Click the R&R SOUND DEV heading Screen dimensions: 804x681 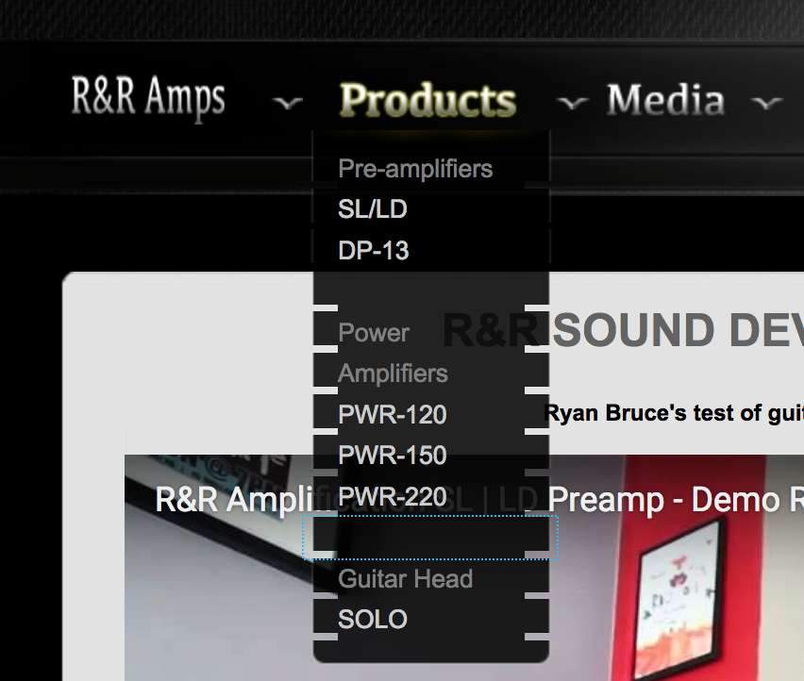(623, 330)
